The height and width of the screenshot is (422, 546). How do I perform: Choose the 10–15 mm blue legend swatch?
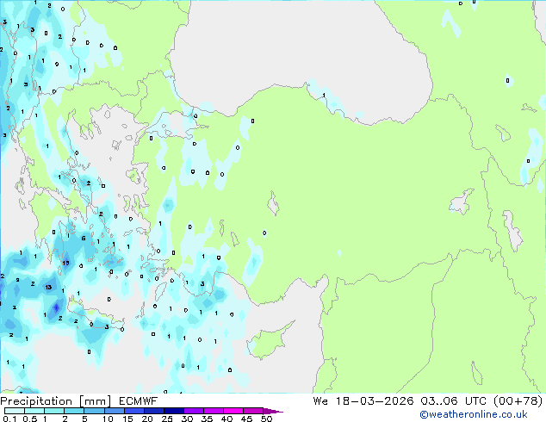click(114, 411)
